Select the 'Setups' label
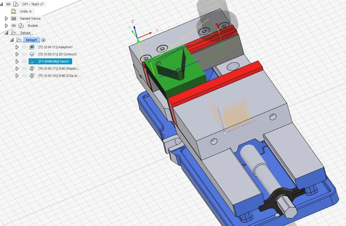Screen dimensions: 346x226 coord(25,33)
